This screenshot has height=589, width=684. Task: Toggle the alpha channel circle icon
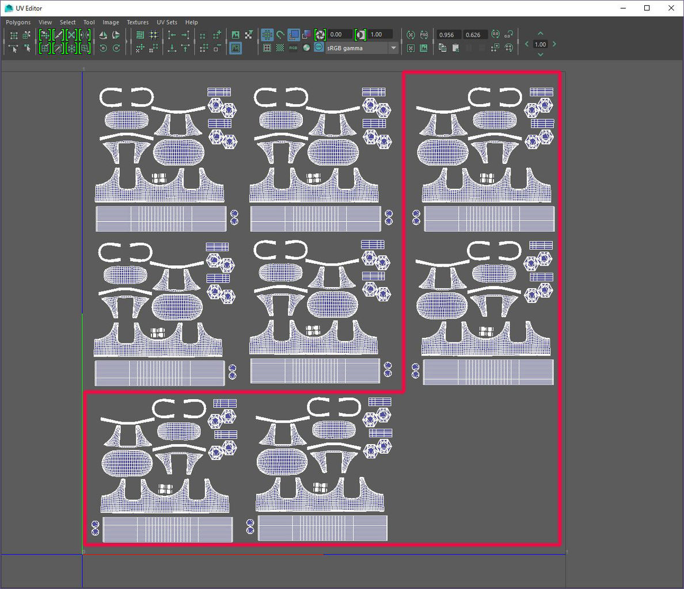click(306, 48)
